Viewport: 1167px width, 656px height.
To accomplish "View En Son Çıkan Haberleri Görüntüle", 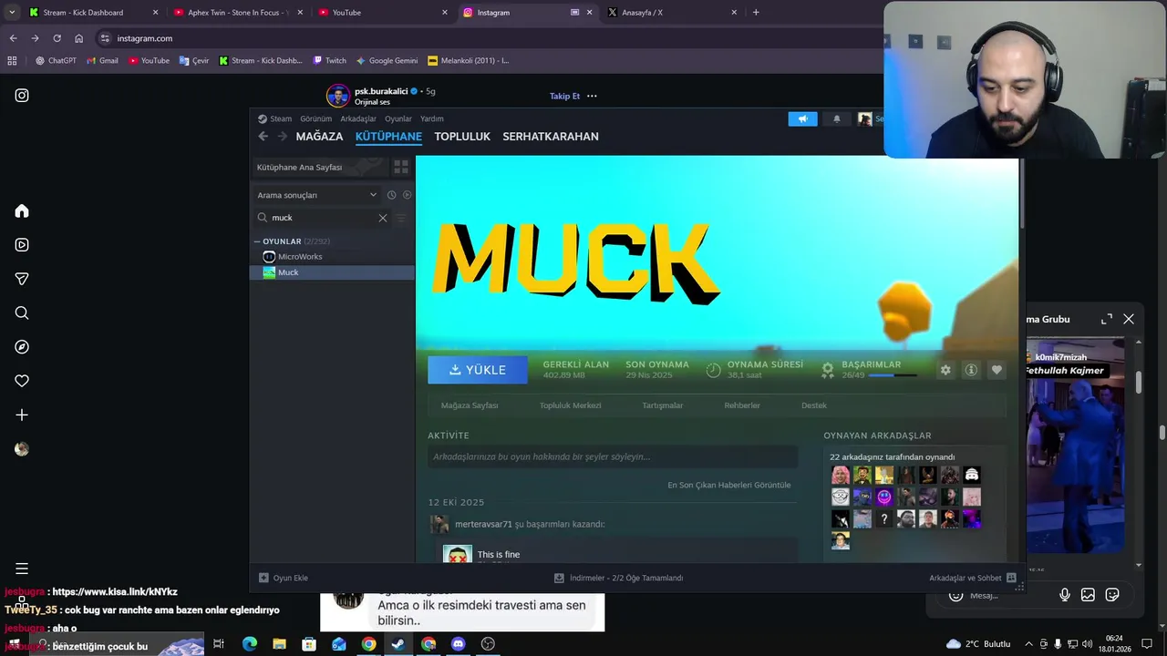I will coord(729,485).
